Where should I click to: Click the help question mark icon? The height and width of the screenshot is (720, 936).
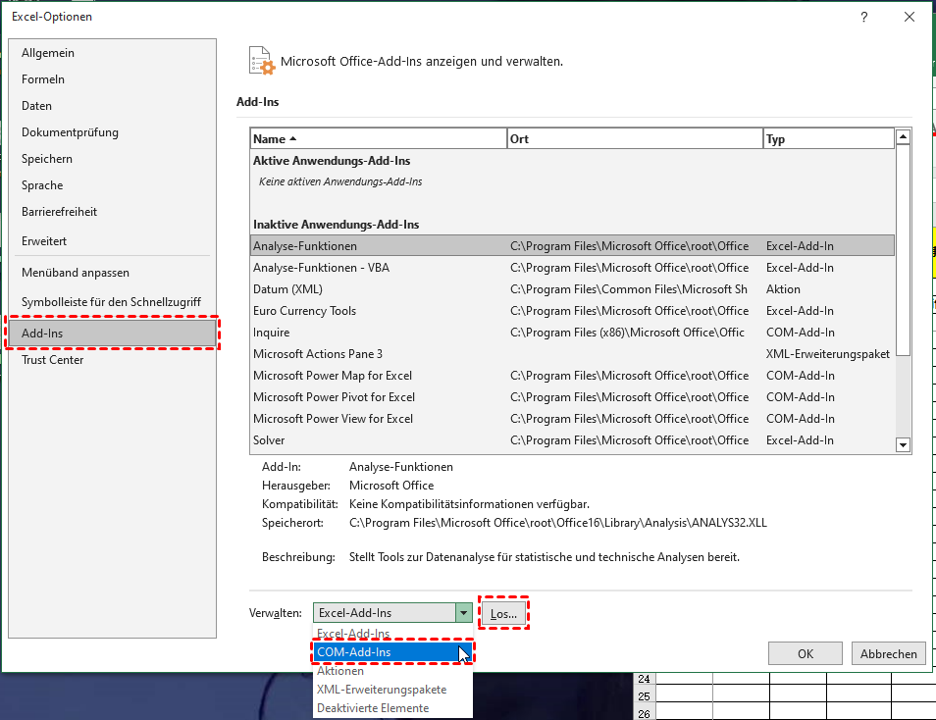[x=863, y=17]
